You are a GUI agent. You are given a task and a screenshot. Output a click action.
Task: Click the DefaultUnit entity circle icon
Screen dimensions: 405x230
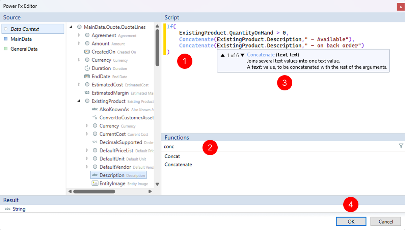pyautogui.click(x=95, y=159)
